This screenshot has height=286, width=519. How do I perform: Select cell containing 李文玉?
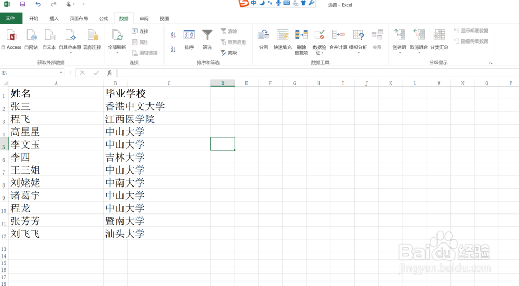click(56, 145)
